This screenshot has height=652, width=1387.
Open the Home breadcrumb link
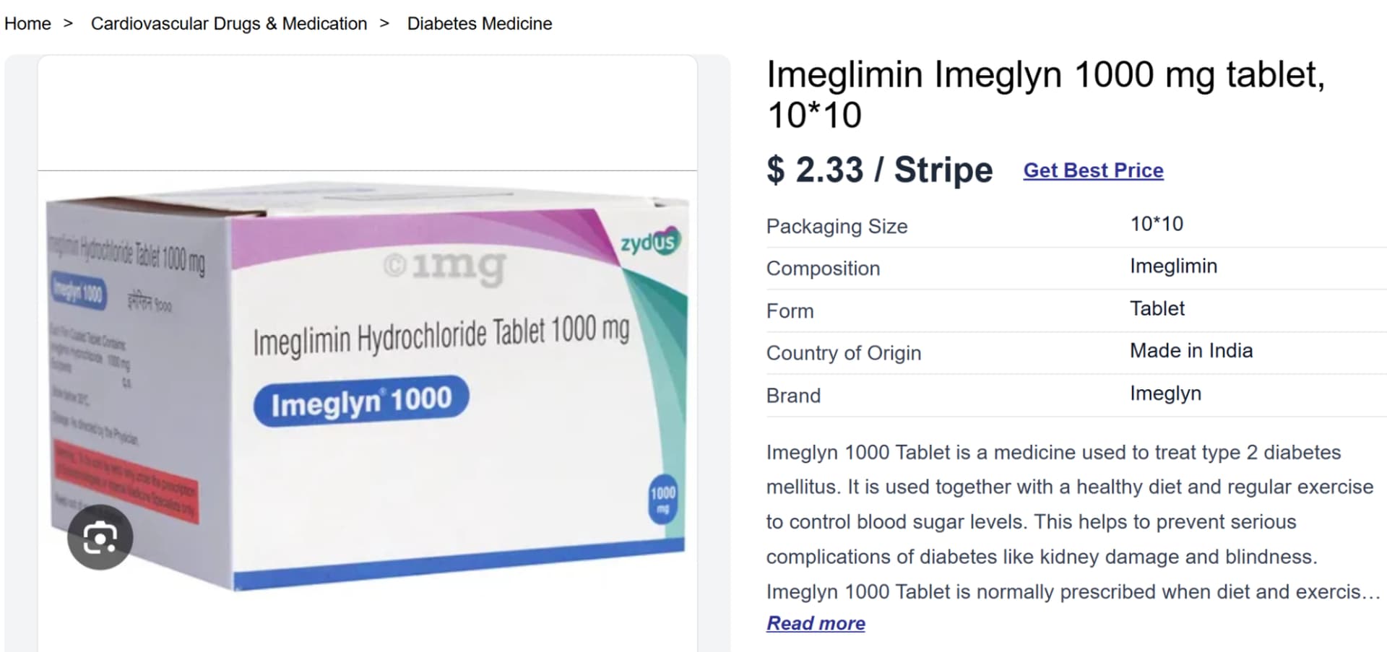coord(27,24)
